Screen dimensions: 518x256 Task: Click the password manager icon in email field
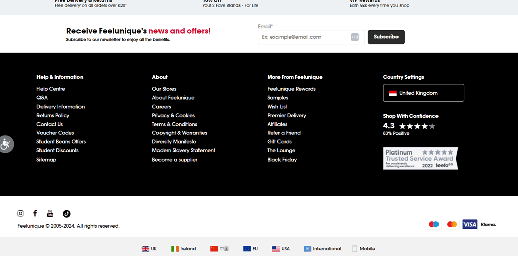click(355, 37)
